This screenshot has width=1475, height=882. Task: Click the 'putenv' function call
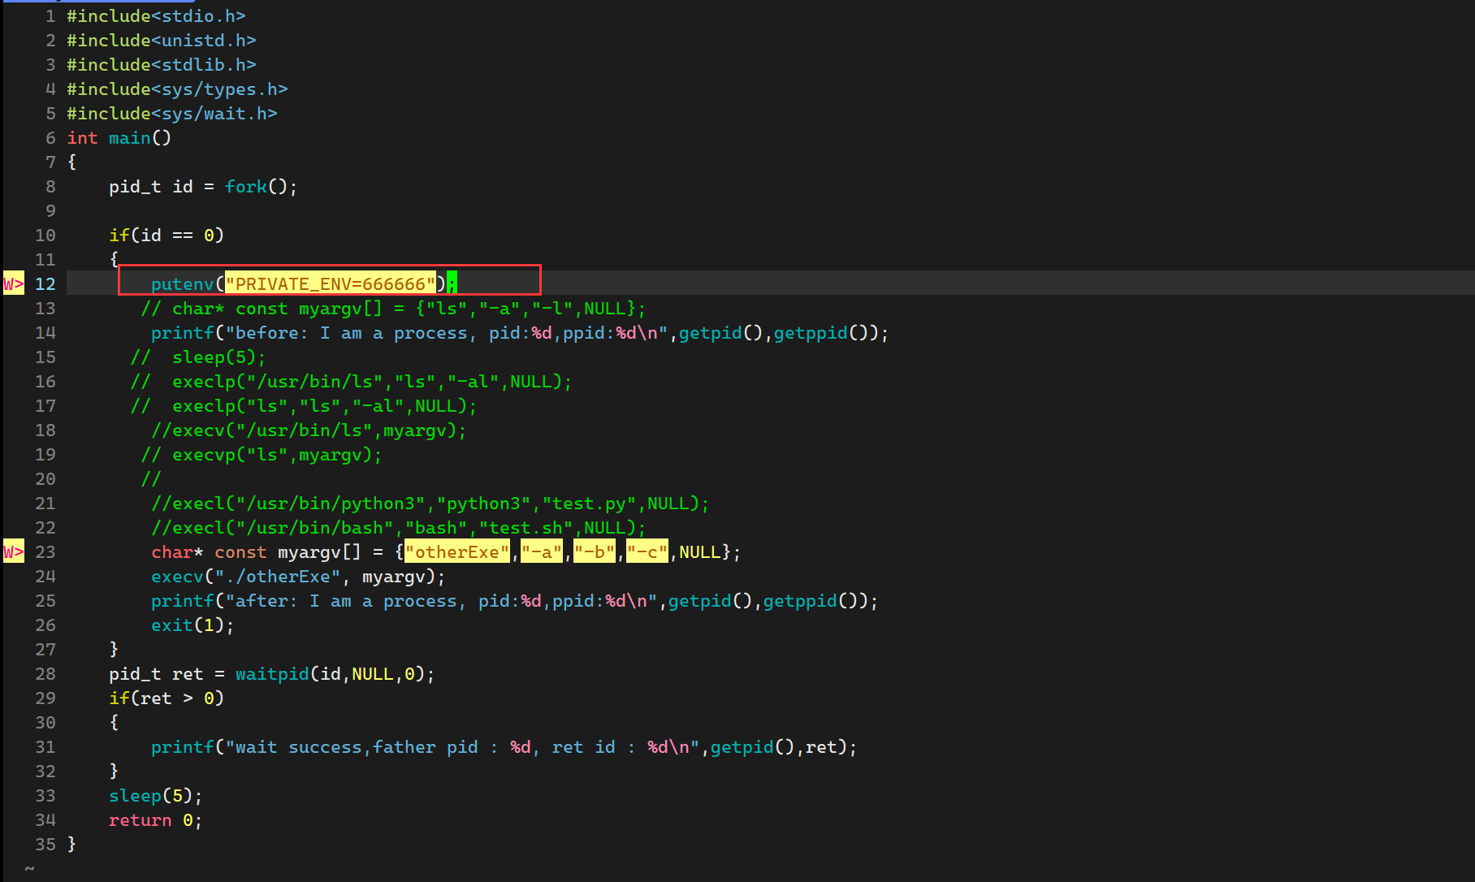(x=183, y=283)
